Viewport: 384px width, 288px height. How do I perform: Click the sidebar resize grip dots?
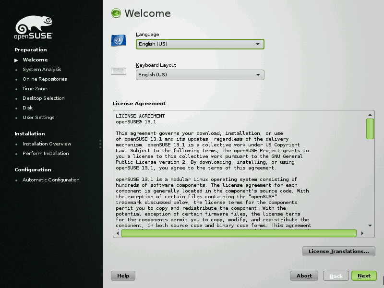[x=100, y=144]
